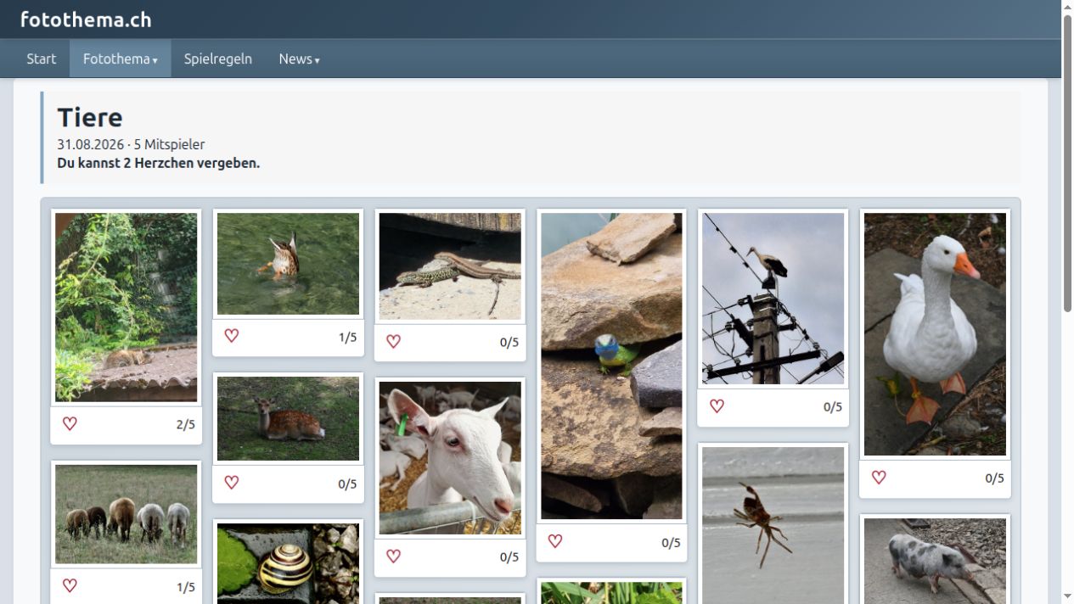Open the Spielregeln page

click(218, 59)
